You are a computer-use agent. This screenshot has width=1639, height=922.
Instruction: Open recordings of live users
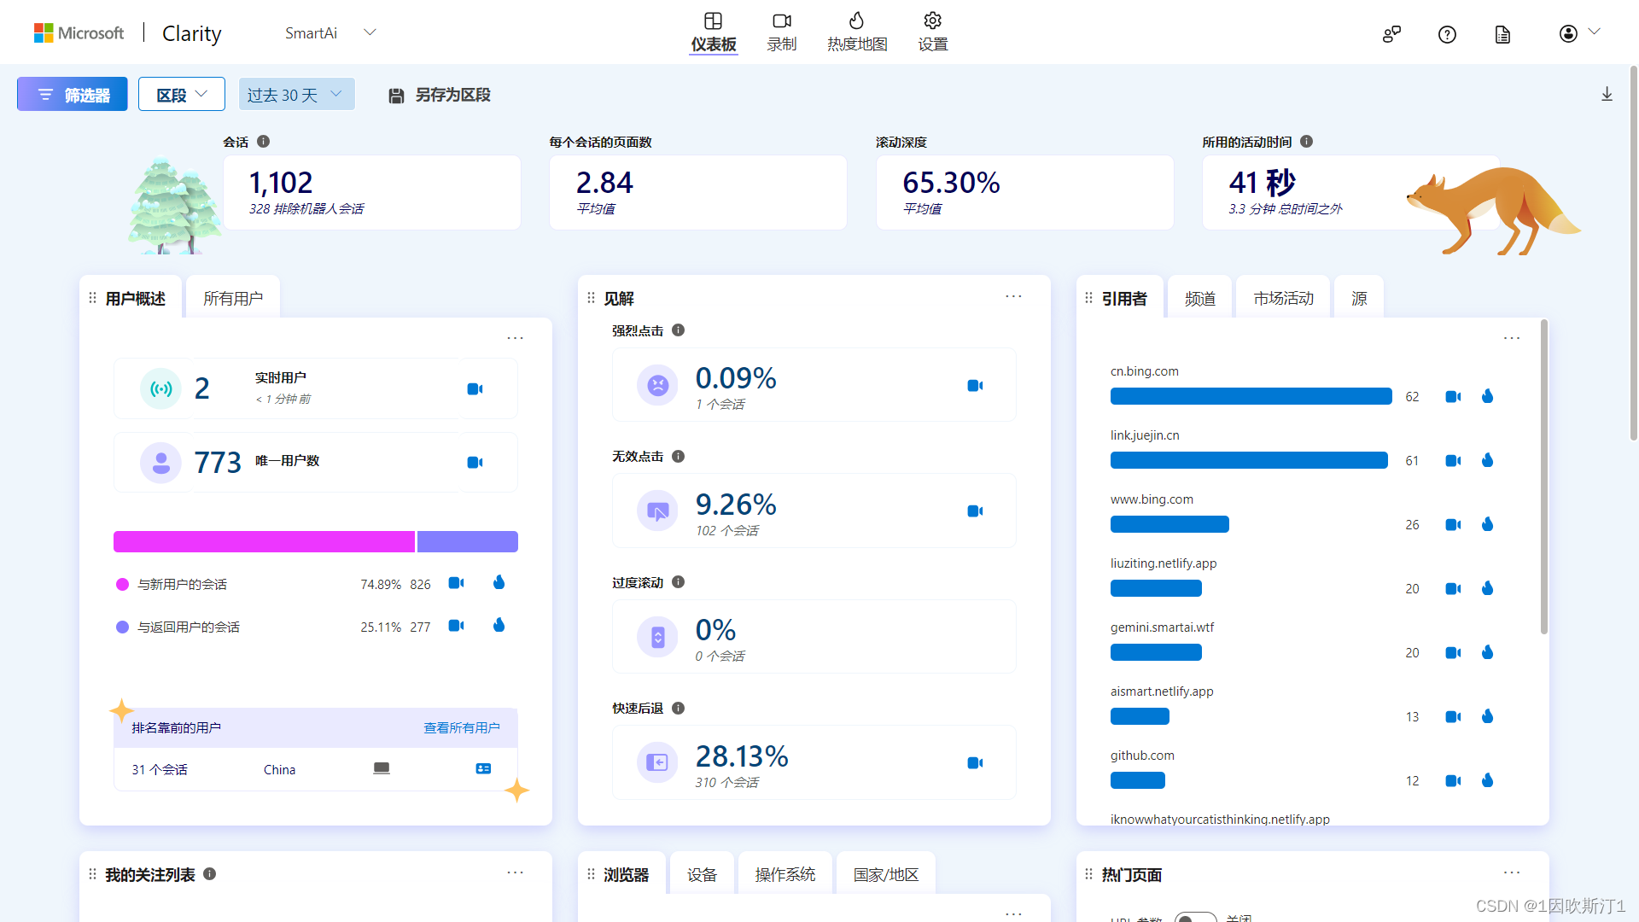click(x=475, y=389)
